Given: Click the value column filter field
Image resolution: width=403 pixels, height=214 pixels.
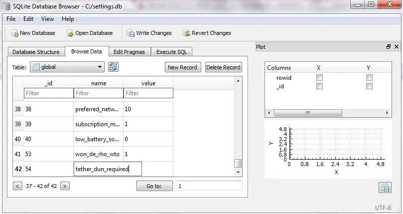Looking at the screenshot, I should pos(148,93).
